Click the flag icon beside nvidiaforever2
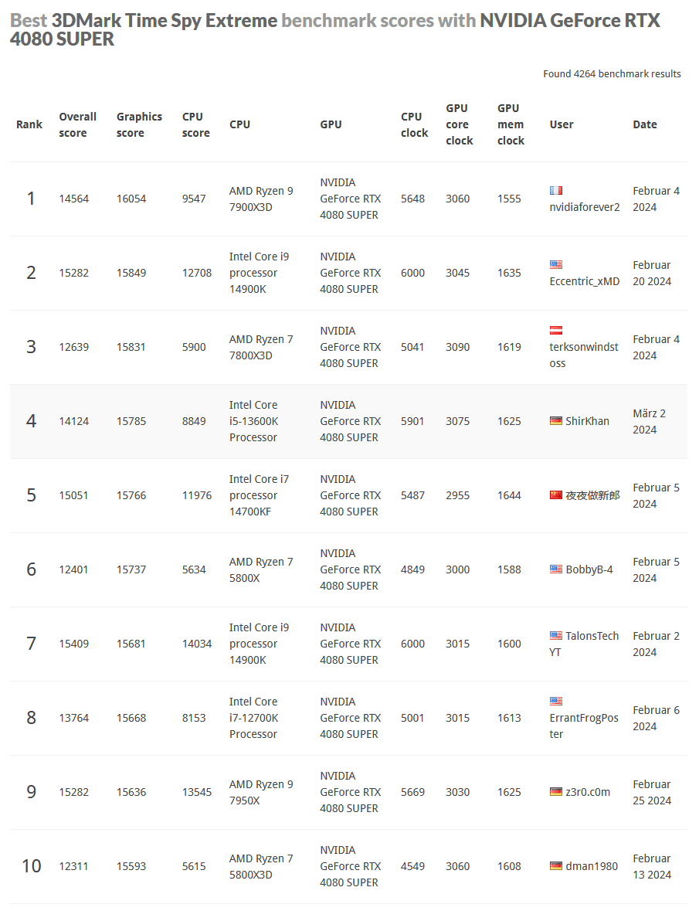 pos(556,190)
